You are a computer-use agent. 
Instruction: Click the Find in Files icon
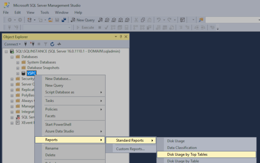[x=201, y=20]
